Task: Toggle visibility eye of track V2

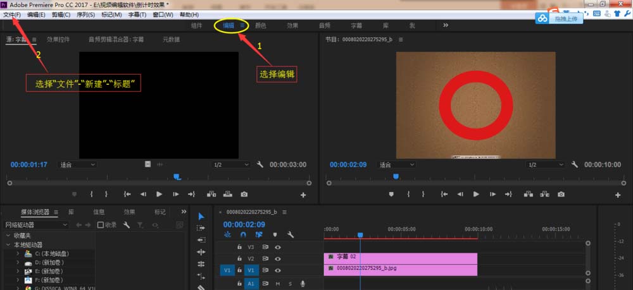Action: pyautogui.click(x=278, y=258)
